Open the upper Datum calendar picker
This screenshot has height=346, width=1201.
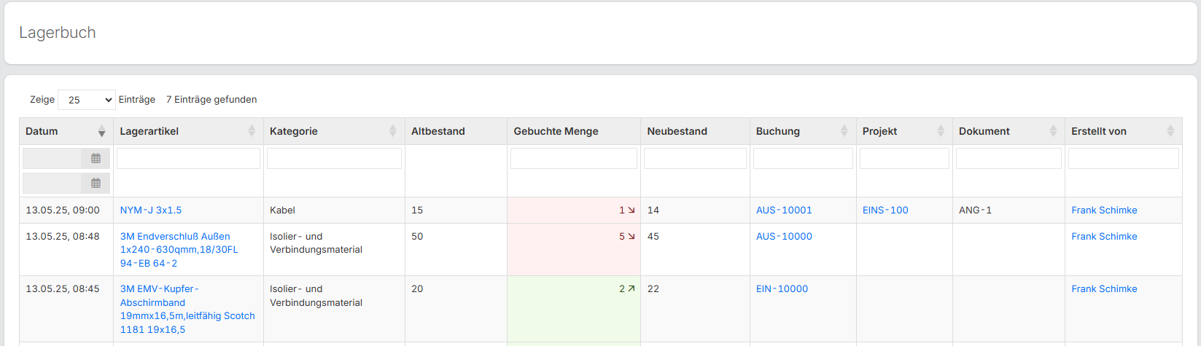[96, 158]
